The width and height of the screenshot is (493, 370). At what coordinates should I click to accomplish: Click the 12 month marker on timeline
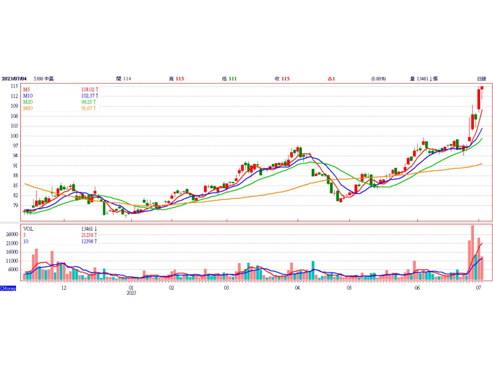63,288
